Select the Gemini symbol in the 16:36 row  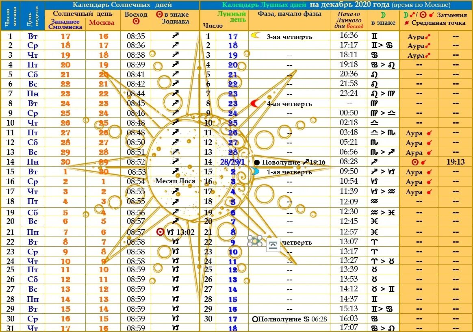click(x=374, y=36)
